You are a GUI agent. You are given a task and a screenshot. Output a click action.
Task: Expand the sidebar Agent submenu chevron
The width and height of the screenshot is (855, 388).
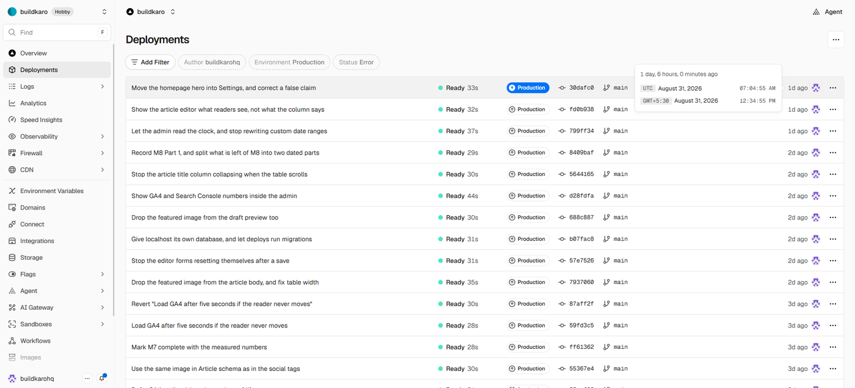tap(103, 291)
